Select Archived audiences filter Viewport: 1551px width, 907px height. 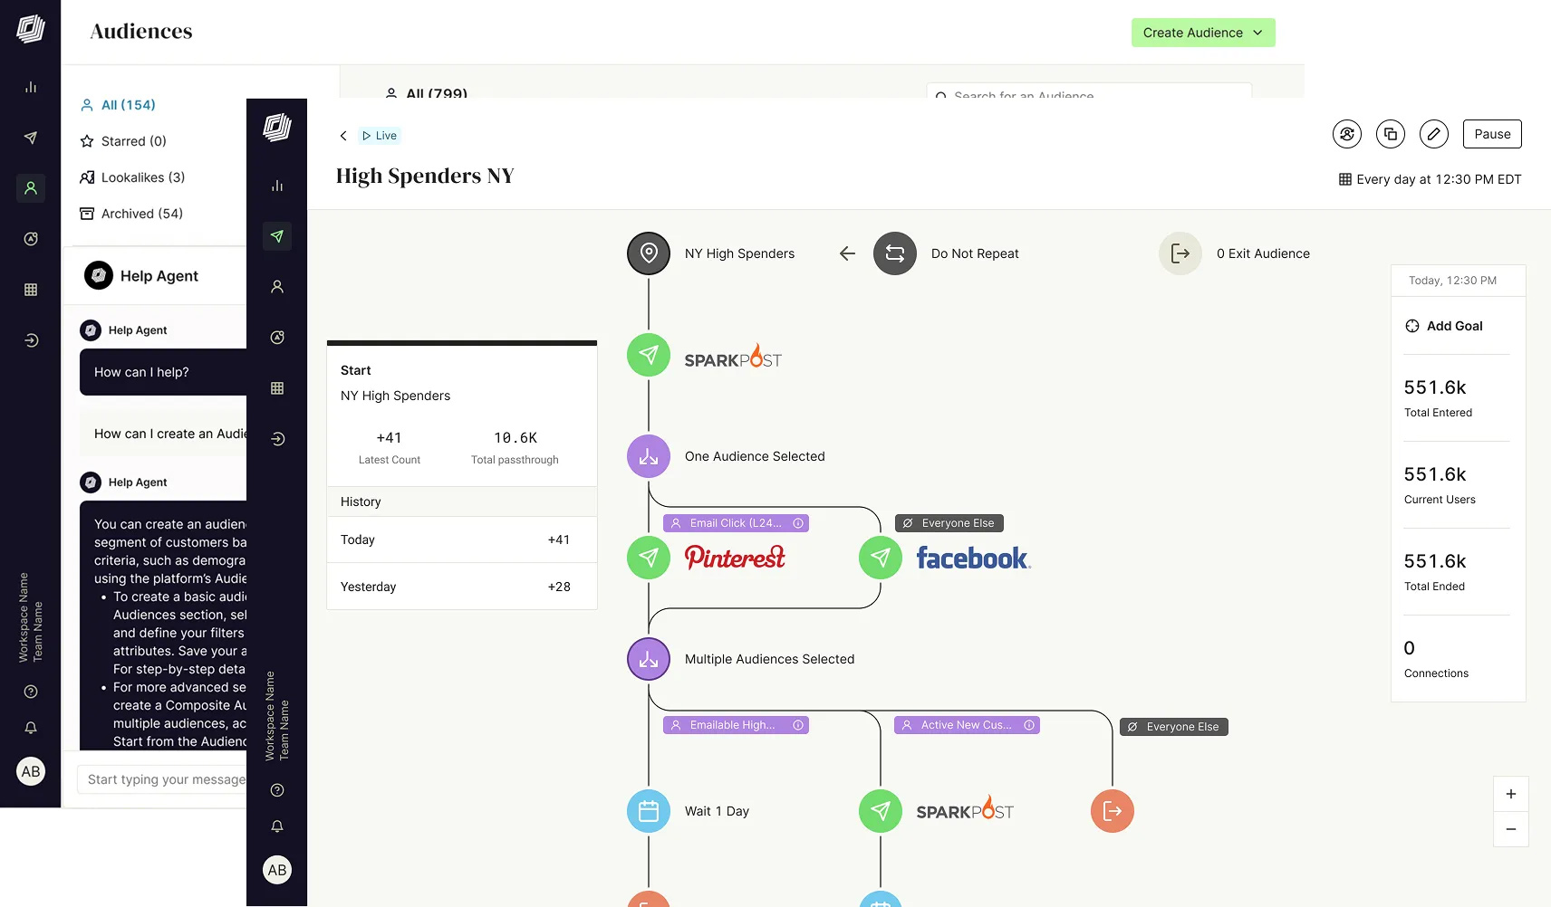[x=141, y=214]
